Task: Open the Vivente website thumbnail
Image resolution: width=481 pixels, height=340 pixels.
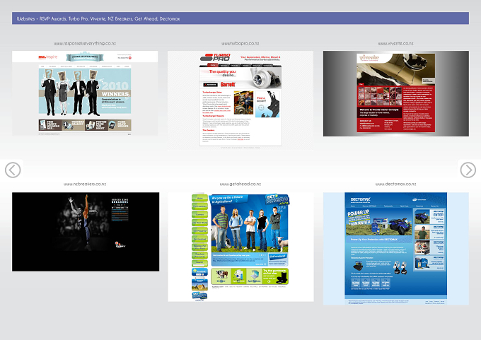Action: tap(396, 93)
